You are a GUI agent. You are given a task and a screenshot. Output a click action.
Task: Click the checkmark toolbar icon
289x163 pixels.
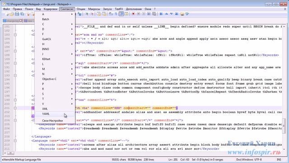coord(187,14)
